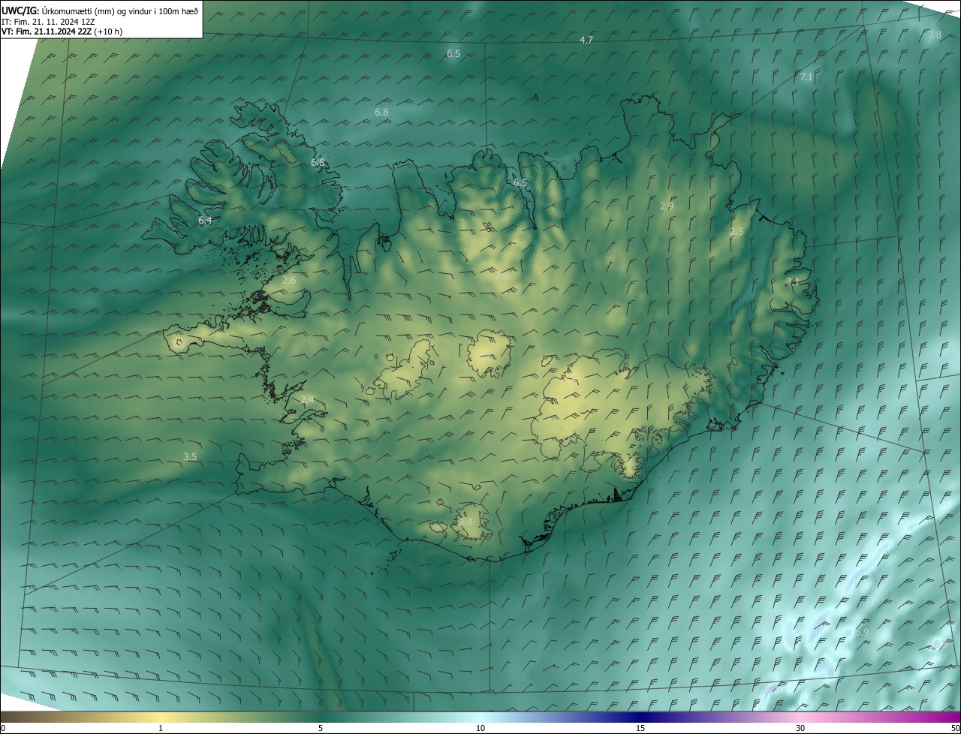Click the 6.4 label over Westfjords

pos(205,221)
